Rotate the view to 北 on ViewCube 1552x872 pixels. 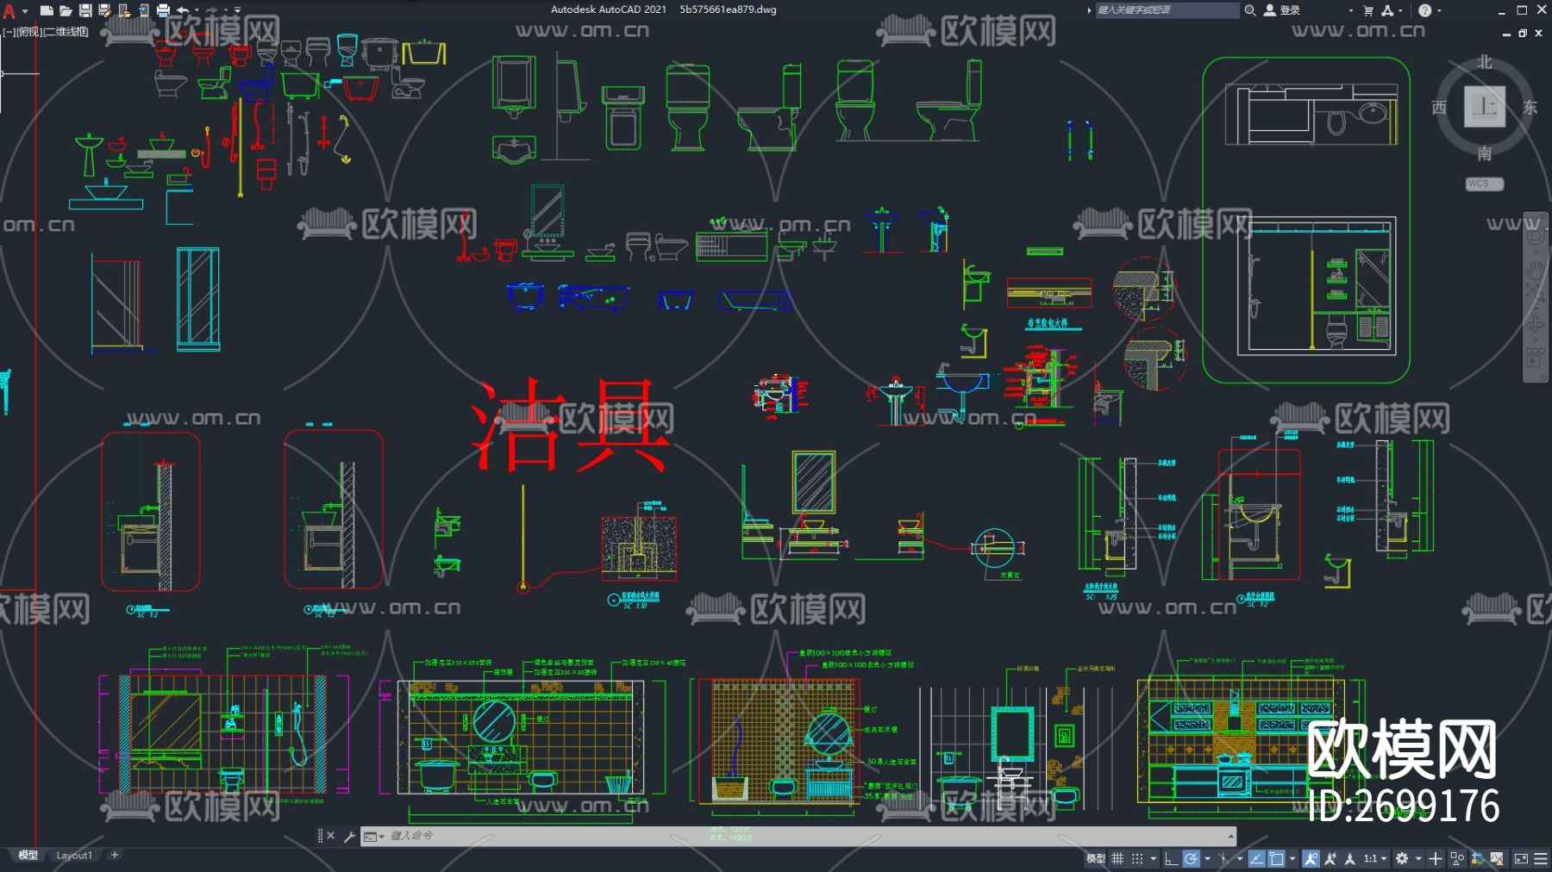pos(1484,62)
